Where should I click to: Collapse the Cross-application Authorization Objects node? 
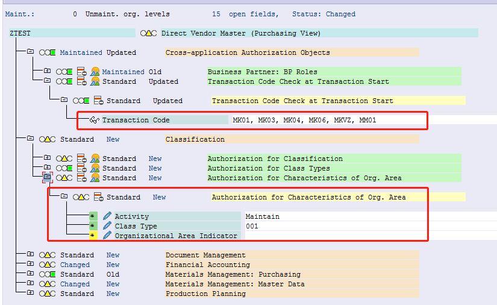(x=31, y=51)
